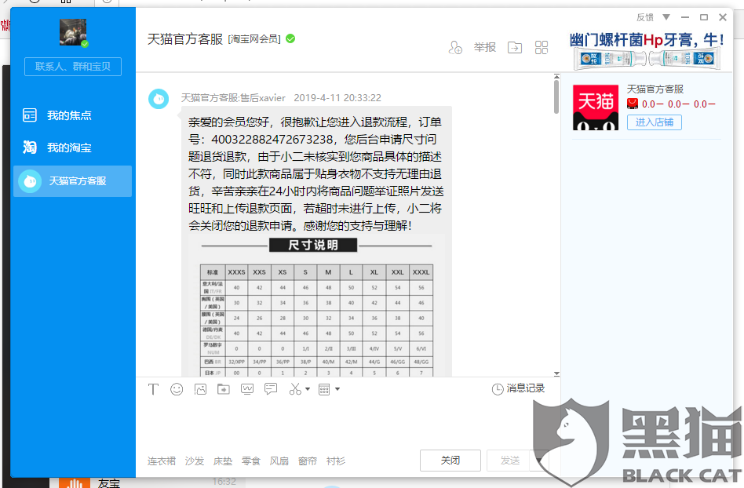Click 沙发 suggestion keyword
Screen dimensions: 744x488
coord(195,461)
